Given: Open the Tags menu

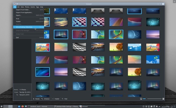Looking at the screenshot, I should click(37, 7).
